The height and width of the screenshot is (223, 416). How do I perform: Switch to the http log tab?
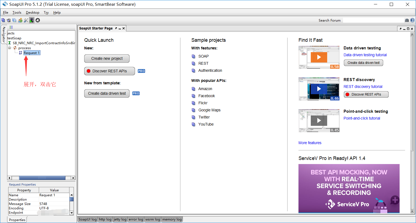(105, 219)
